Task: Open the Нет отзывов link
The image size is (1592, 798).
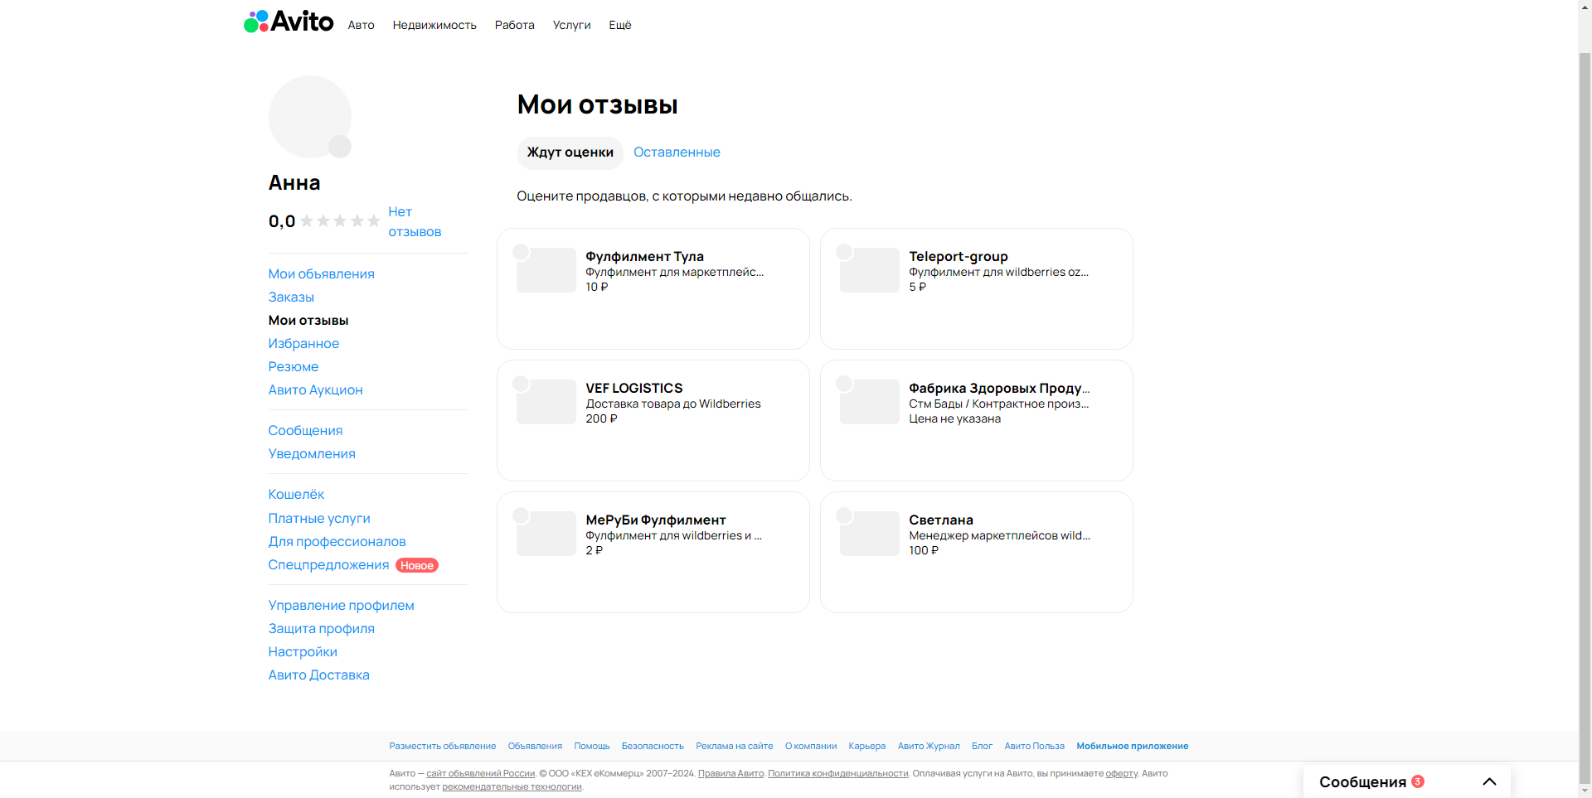Action: click(415, 222)
